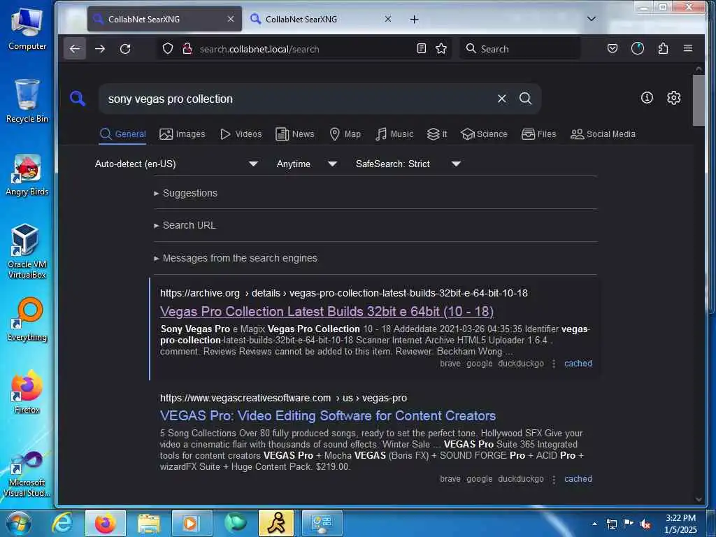Viewport: 716px width, 537px height.
Task: Open Pocket save icon in toolbar
Action: [x=613, y=48]
